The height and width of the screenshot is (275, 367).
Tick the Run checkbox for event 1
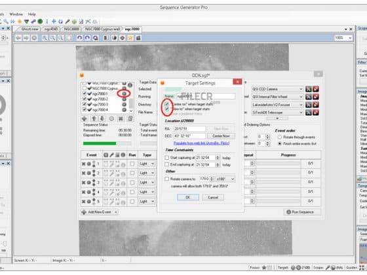click(x=132, y=164)
